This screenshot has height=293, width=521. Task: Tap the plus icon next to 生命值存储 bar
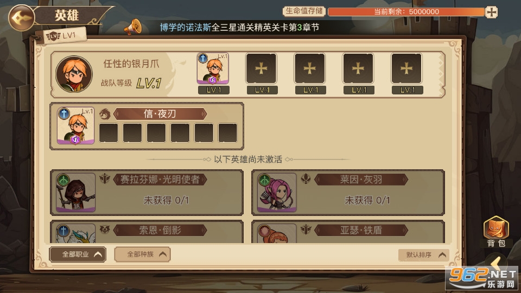492,12
